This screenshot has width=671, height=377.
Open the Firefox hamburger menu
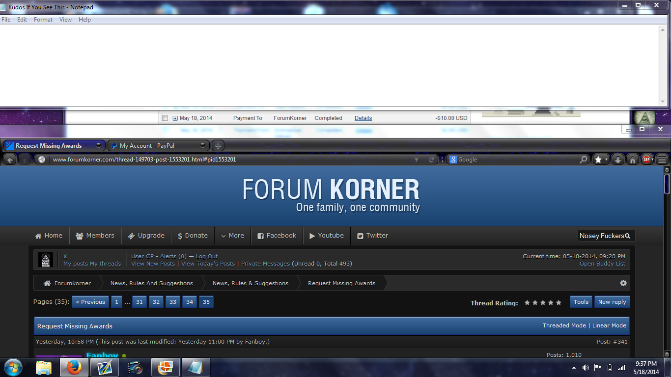point(662,160)
